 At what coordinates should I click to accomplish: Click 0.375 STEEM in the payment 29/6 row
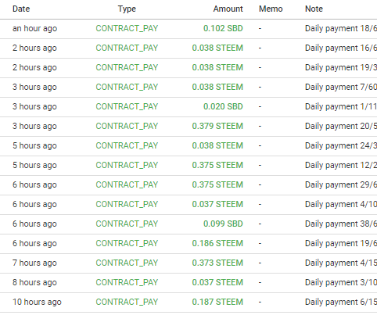point(217,184)
